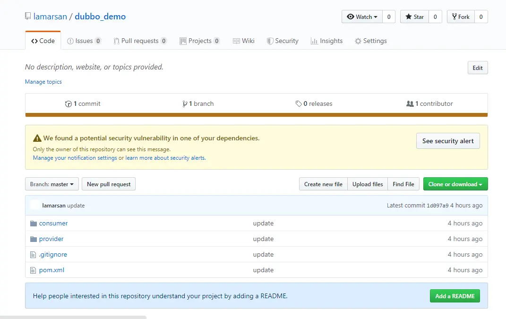The height and width of the screenshot is (319, 506).
Task: Open the Insights tab
Action: click(326, 41)
